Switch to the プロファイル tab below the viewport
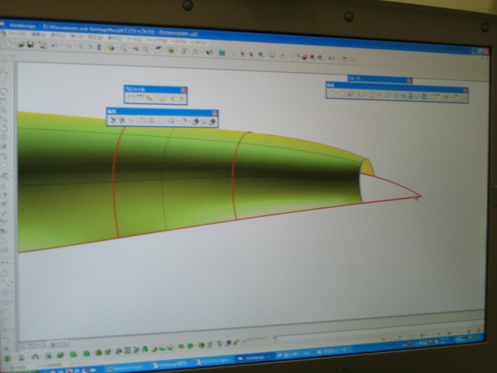This screenshot has height=373, width=497. tap(35, 345)
